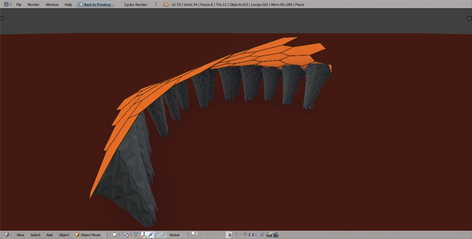This screenshot has height=239, width=472.
Task: Toggle proportional editing circle button
Action: coord(236,235)
